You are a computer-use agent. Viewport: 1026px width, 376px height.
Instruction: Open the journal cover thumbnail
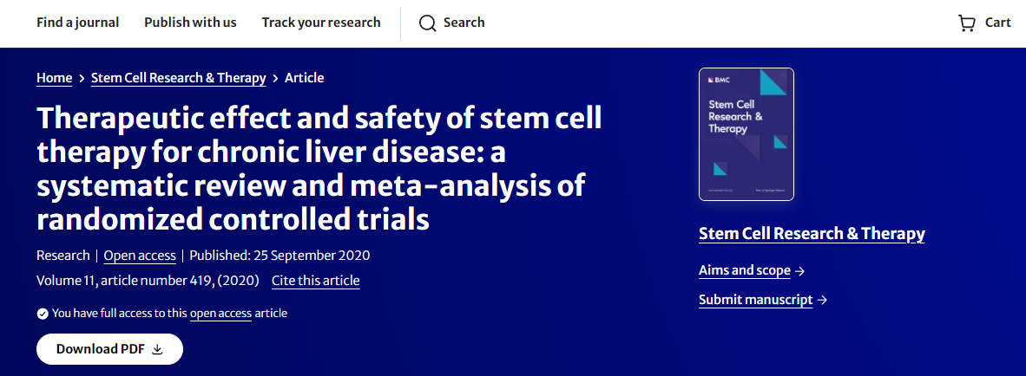pos(746,134)
